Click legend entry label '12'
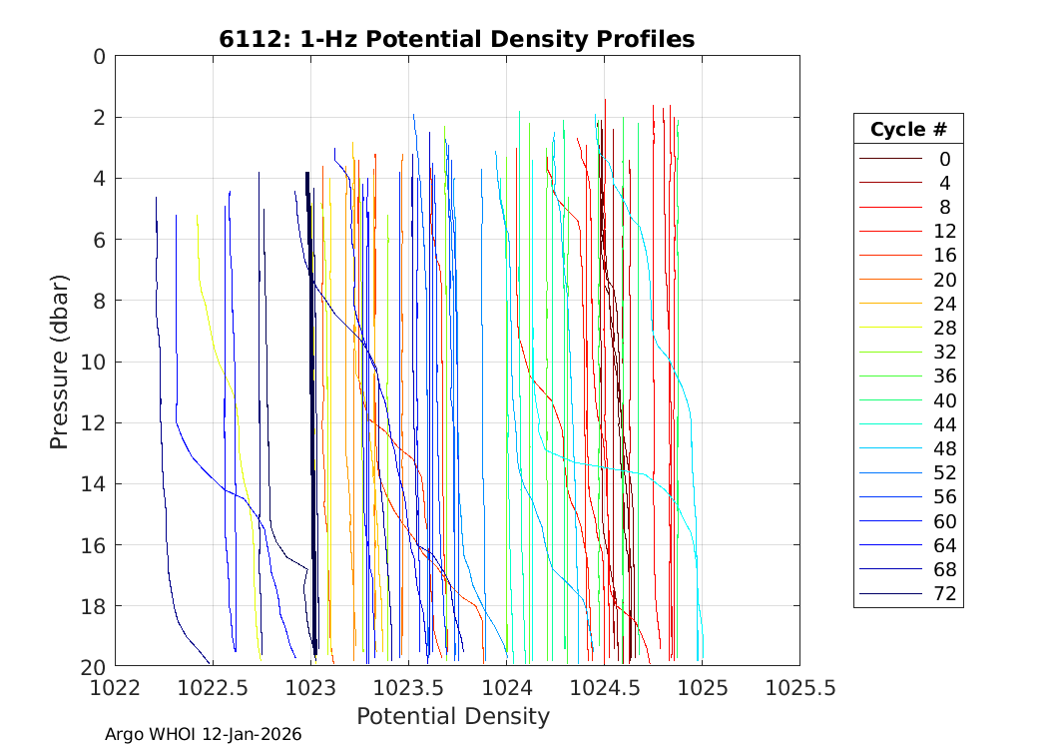 pos(944,231)
